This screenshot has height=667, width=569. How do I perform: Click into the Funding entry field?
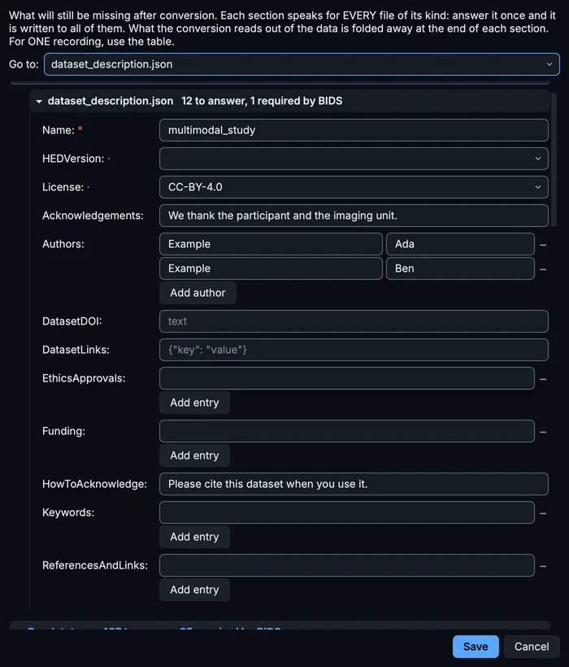[347, 431]
